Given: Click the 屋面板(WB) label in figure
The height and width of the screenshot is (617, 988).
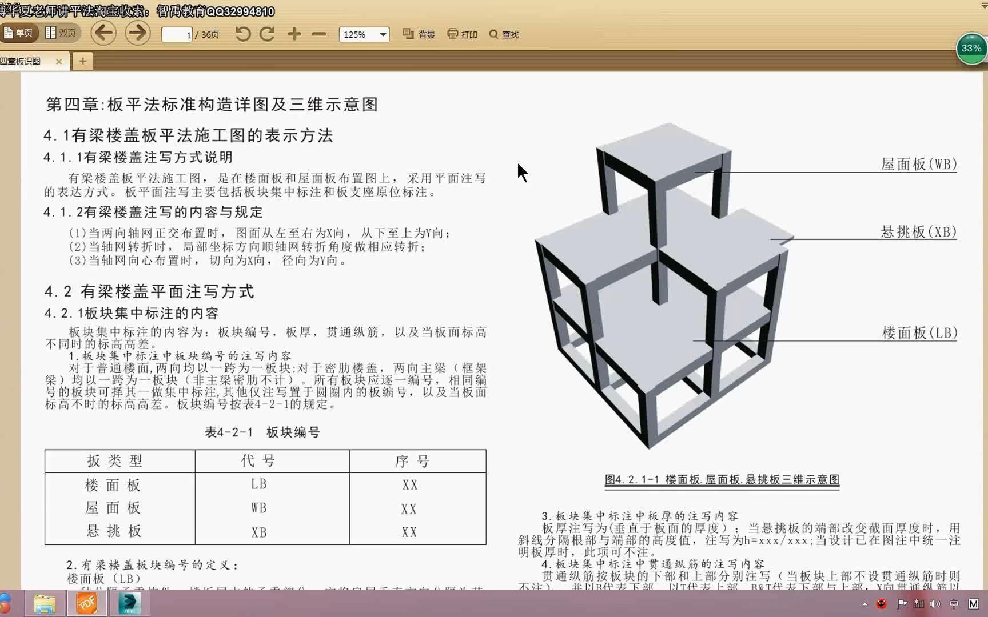Looking at the screenshot, I should click(x=919, y=164).
